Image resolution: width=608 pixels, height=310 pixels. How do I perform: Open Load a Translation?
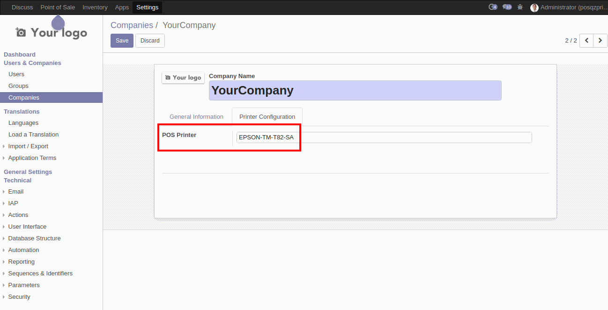point(33,135)
